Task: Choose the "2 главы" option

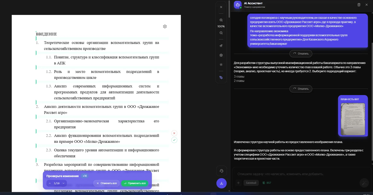Action: click(x=239, y=81)
